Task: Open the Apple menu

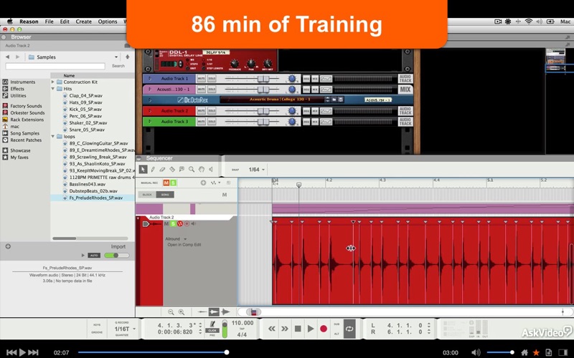Action: (10, 21)
